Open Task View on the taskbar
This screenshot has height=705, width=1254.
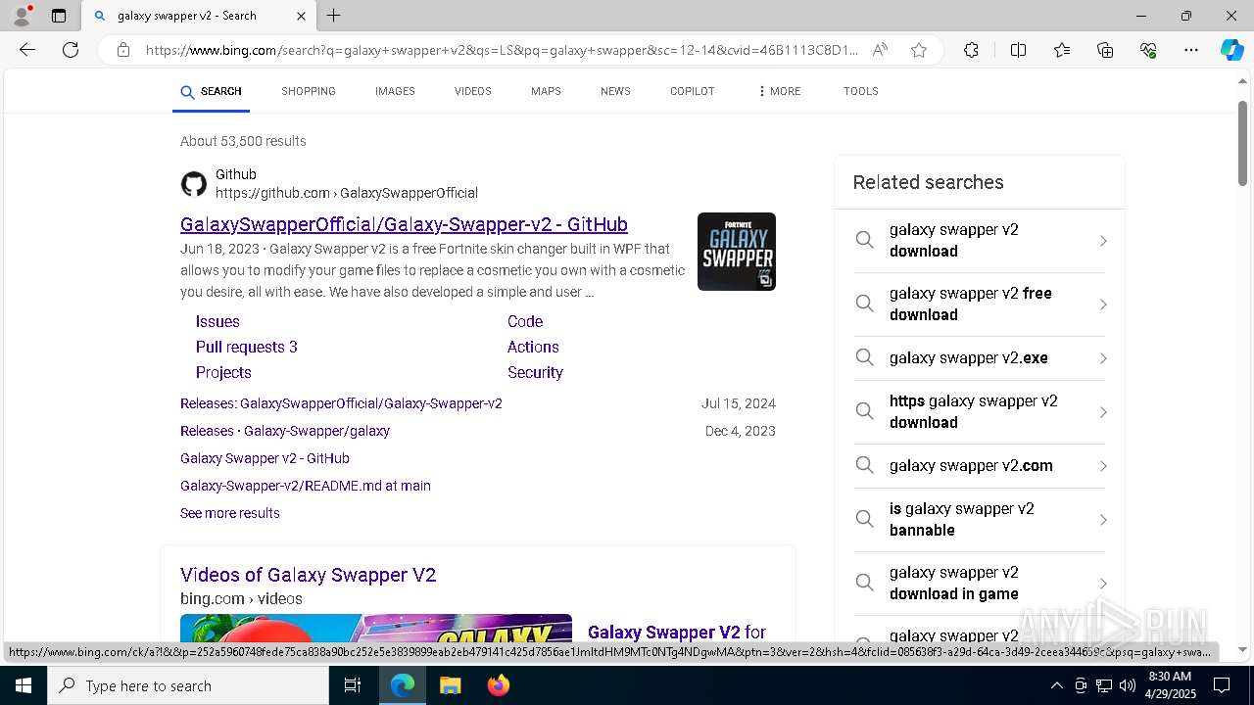354,685
